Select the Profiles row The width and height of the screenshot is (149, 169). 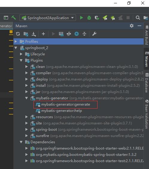(x=78, y=41)
